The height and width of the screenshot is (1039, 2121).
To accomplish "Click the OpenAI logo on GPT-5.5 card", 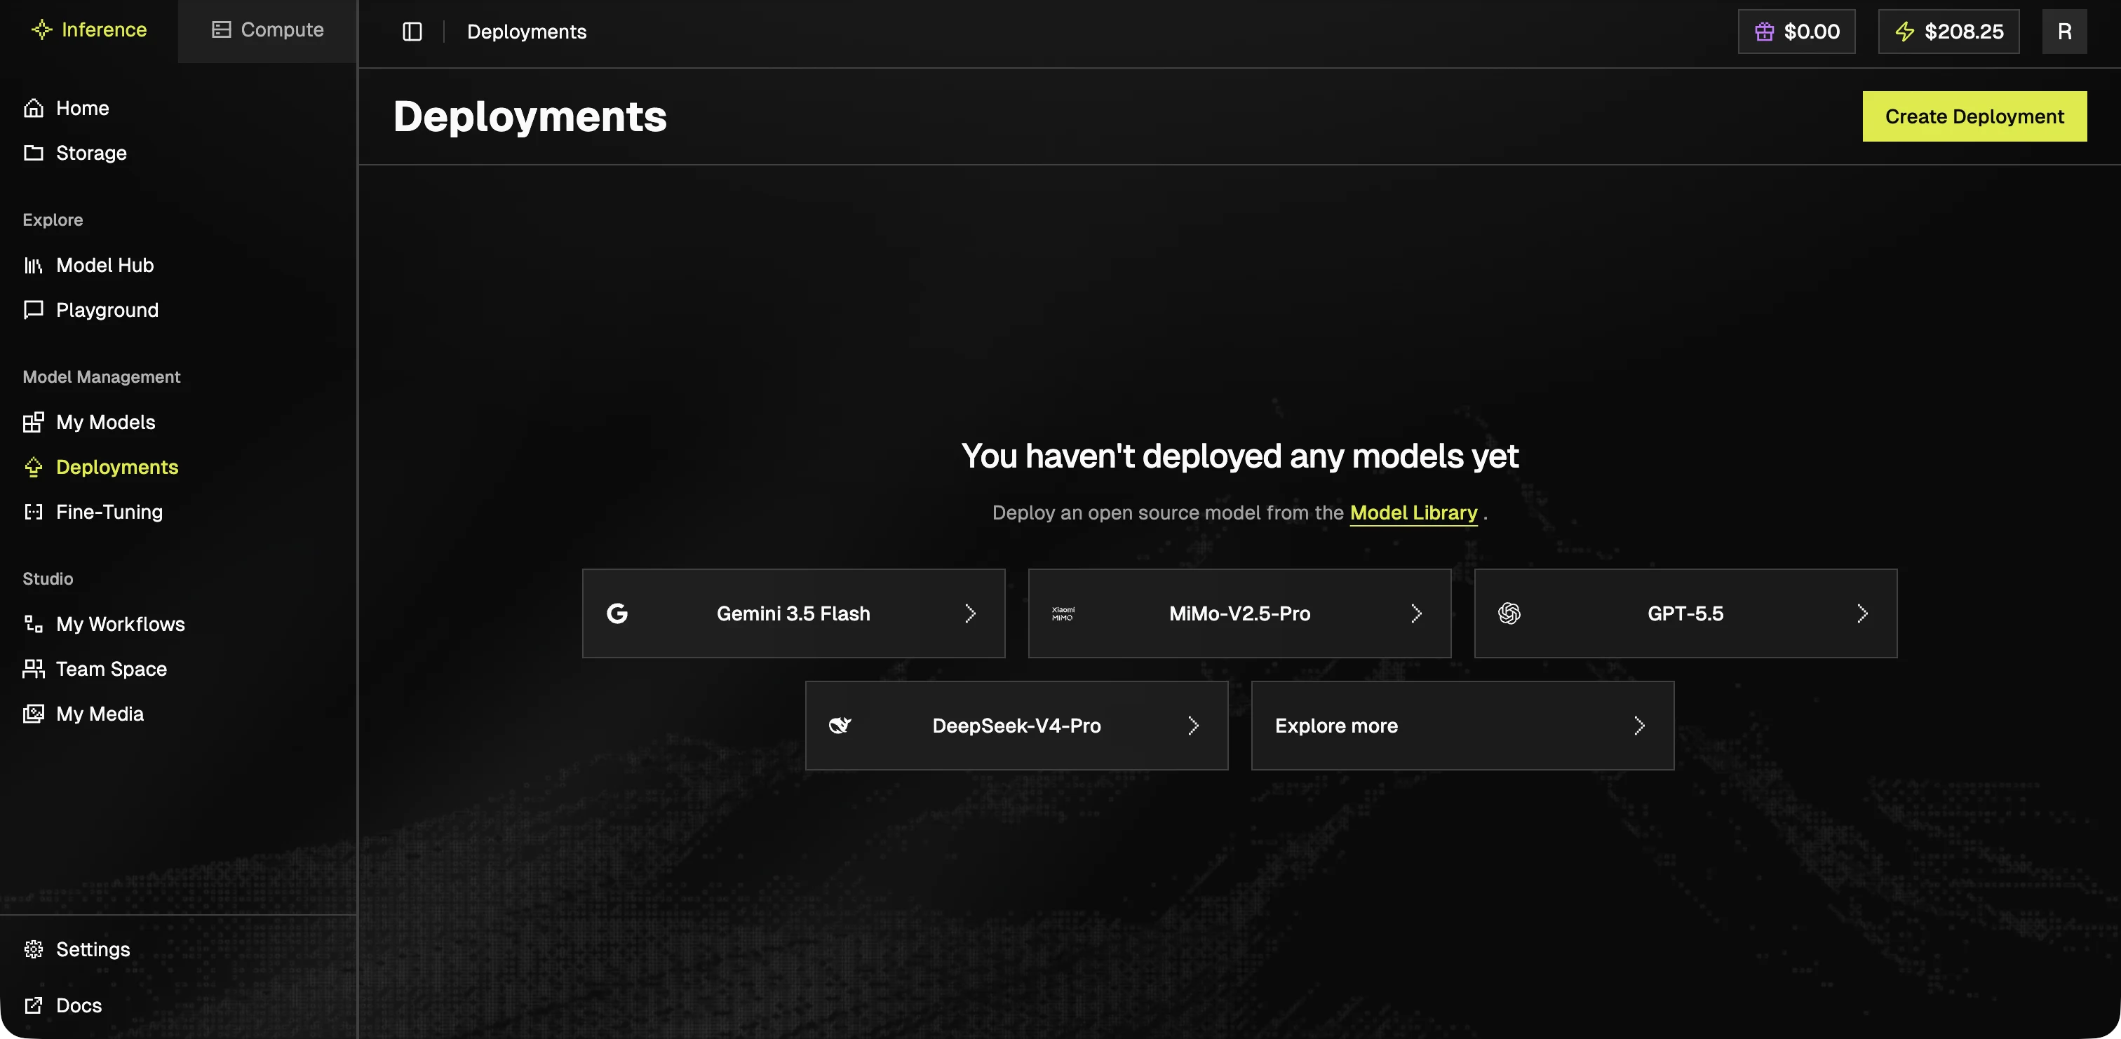I will pos(1509,613).
